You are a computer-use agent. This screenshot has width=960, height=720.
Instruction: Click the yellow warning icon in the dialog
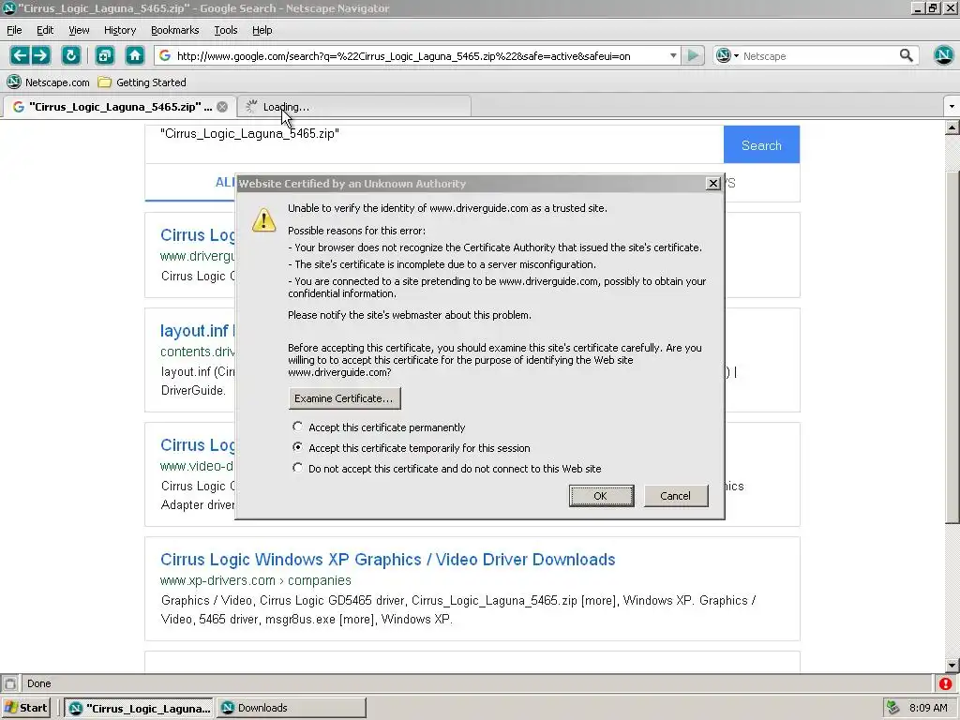click(x=263, y=219)
